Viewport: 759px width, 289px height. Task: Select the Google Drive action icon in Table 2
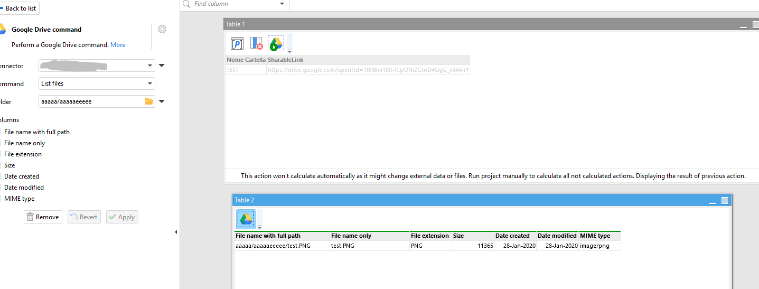coord(246,219)
